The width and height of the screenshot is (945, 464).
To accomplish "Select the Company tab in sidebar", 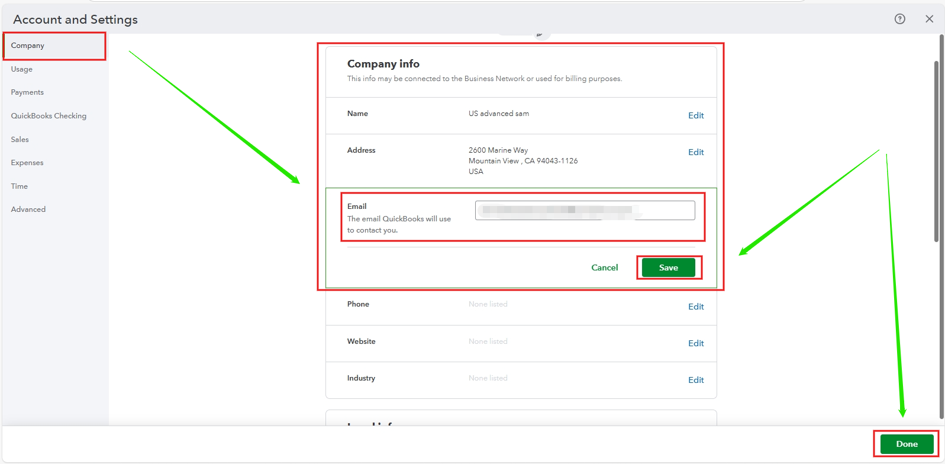I will [54, 46].
